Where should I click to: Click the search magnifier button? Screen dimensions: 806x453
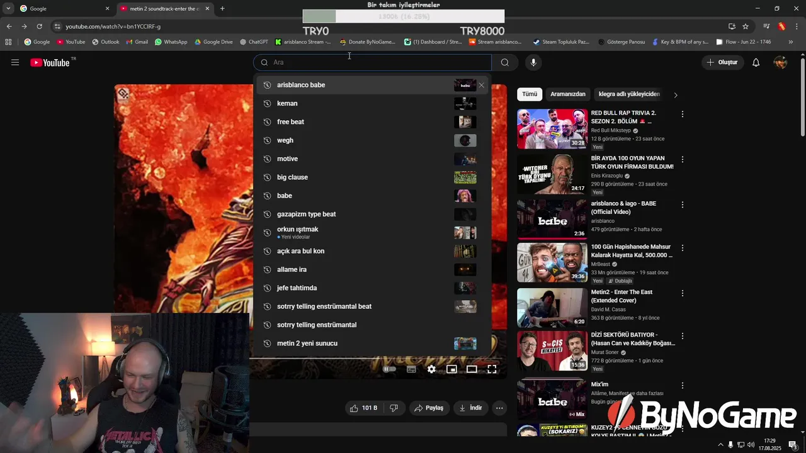click(505, 62)
